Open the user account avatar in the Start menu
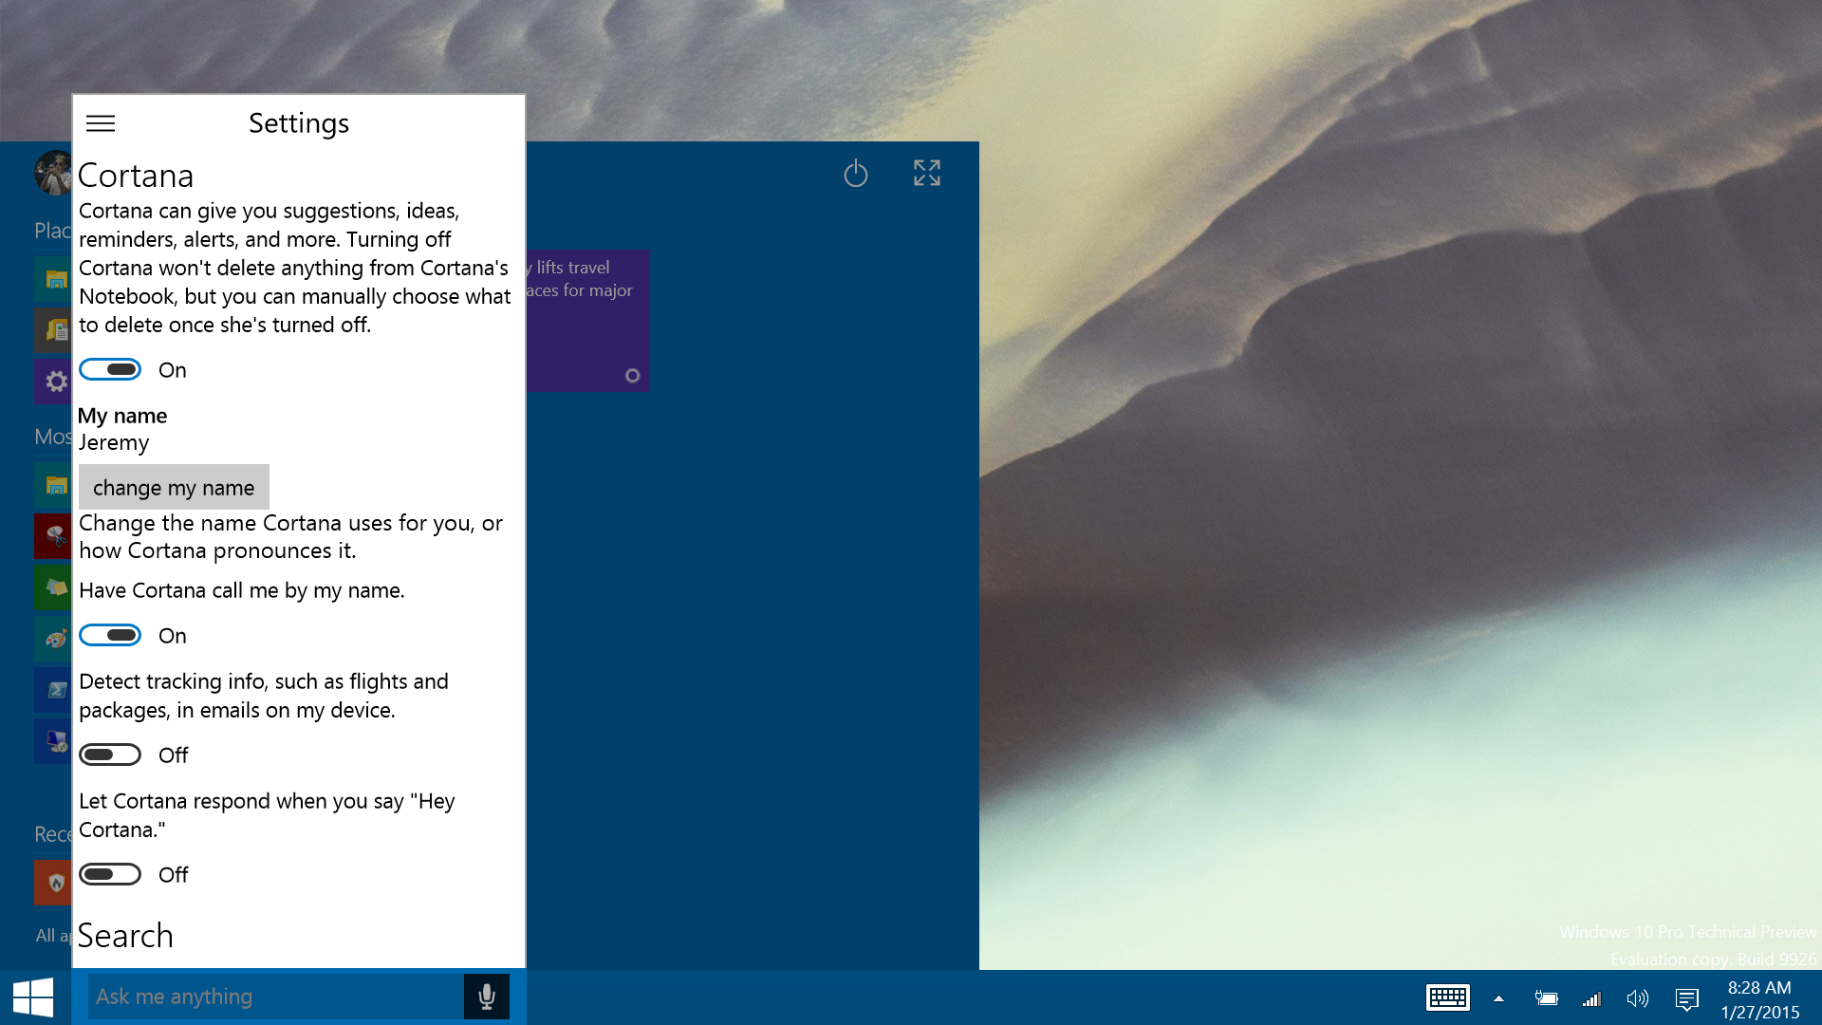Image resolution: width=1822 pixels, height=1025 pixels. coord(53,173)
